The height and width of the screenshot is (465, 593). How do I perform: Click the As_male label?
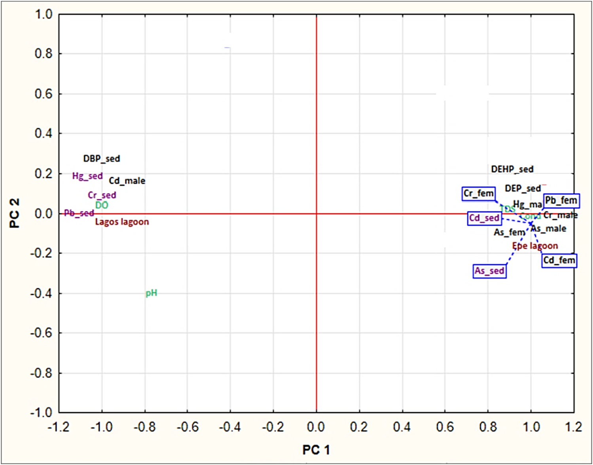tap(549, 229)
